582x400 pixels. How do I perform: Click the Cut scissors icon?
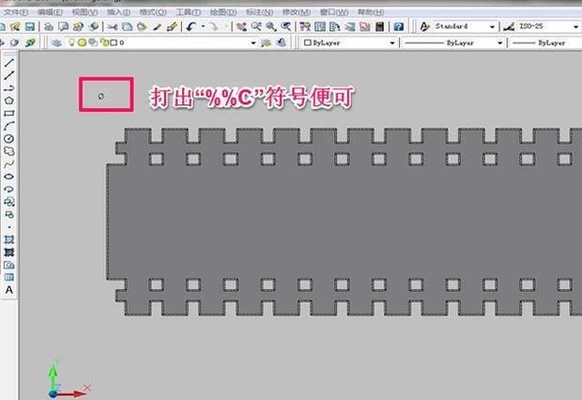click(113, 27)
